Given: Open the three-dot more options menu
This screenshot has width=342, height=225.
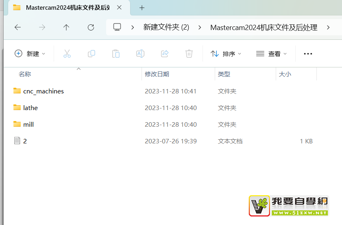Looking at the screenshot, I should tap(308, 54).
